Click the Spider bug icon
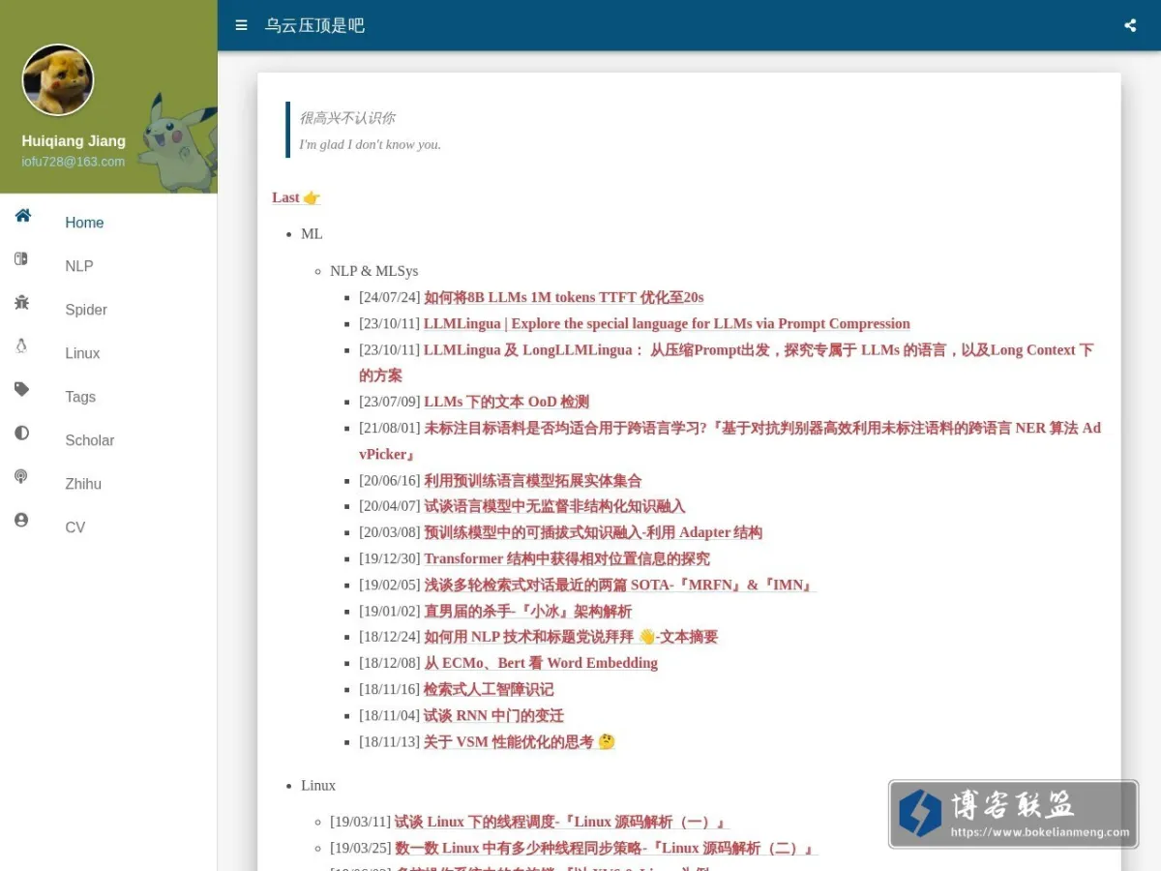1161x871 pixels. point(21,302)
